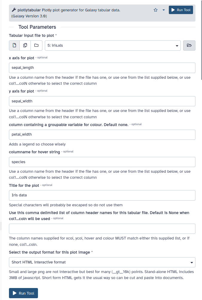This screenshot has height=300, width=202.
Task: Open the iris.xls input file dropdown
Action: [113, 46]
